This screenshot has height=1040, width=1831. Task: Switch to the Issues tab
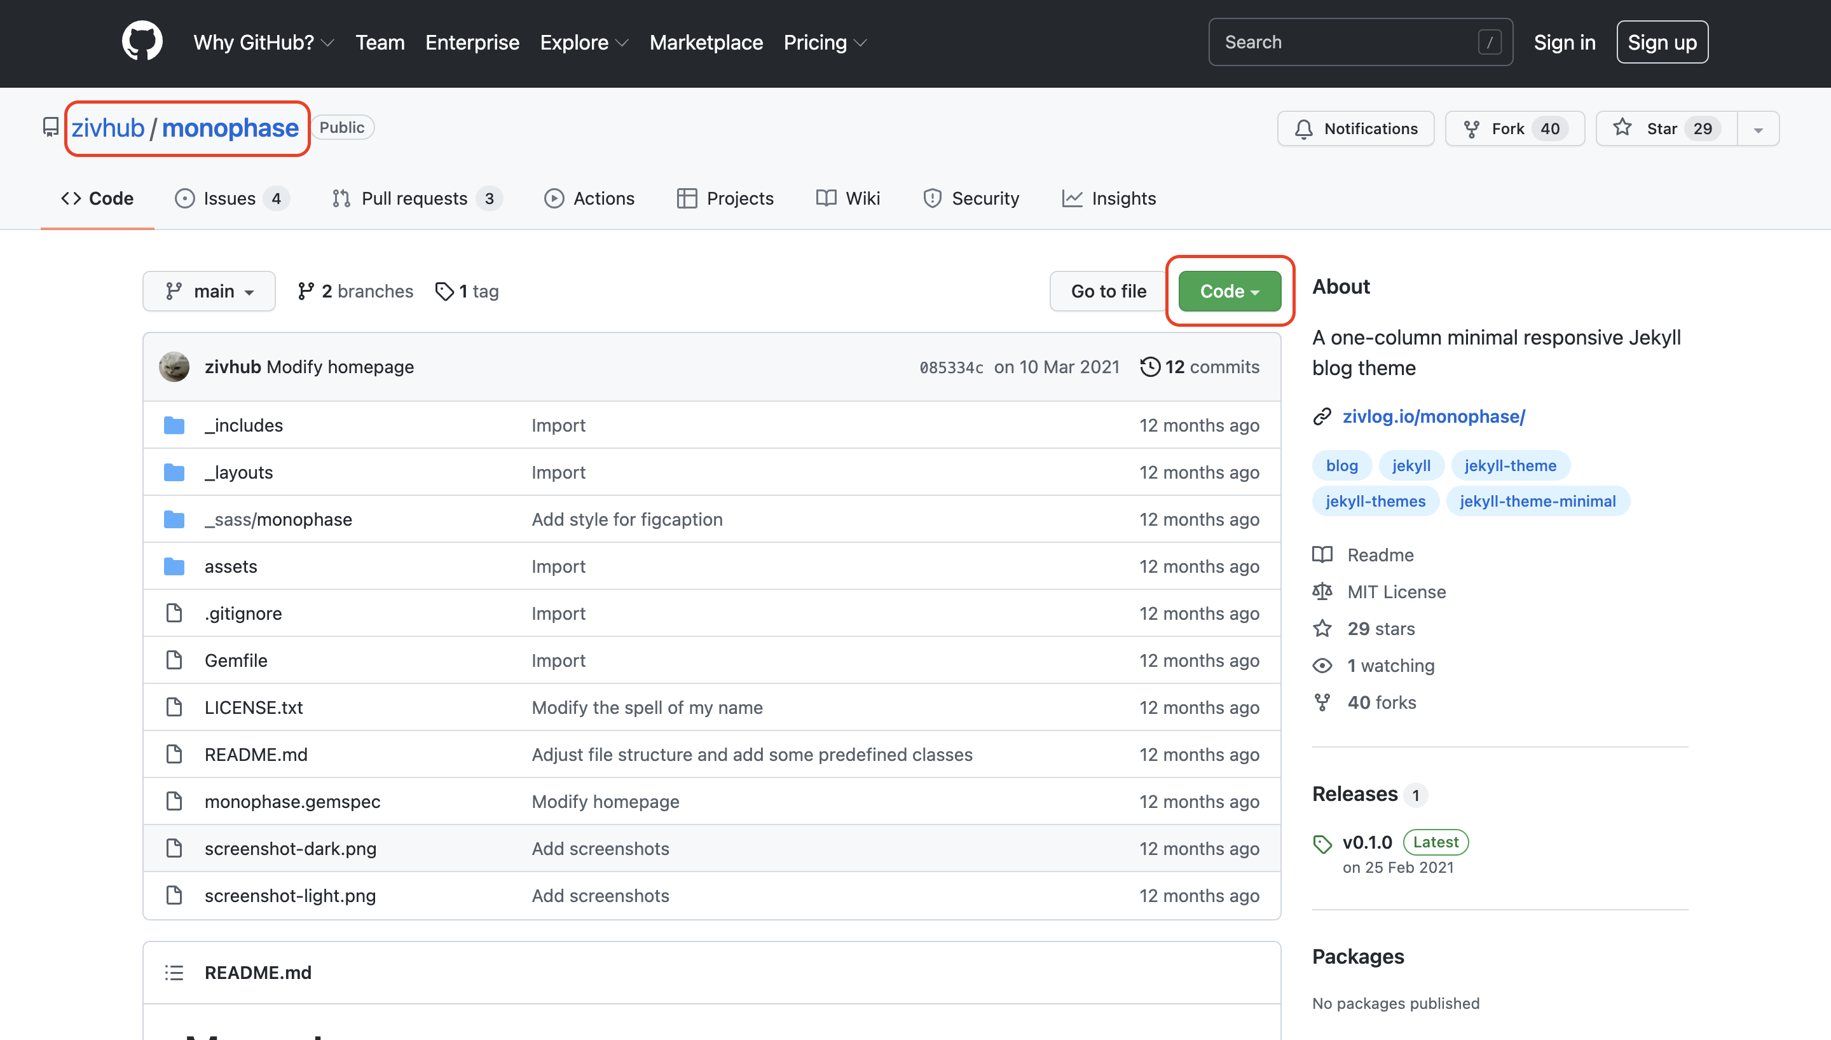[x=231, y=198]
